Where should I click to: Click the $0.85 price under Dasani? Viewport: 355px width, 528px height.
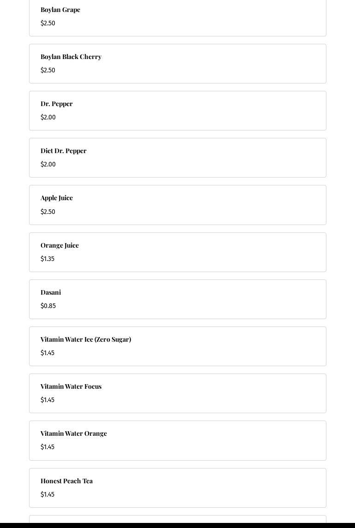click(48, 306)
